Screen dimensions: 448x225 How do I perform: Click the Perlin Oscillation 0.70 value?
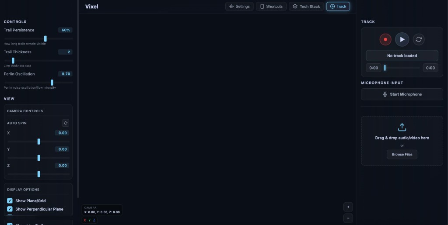(x=66, y=74)
